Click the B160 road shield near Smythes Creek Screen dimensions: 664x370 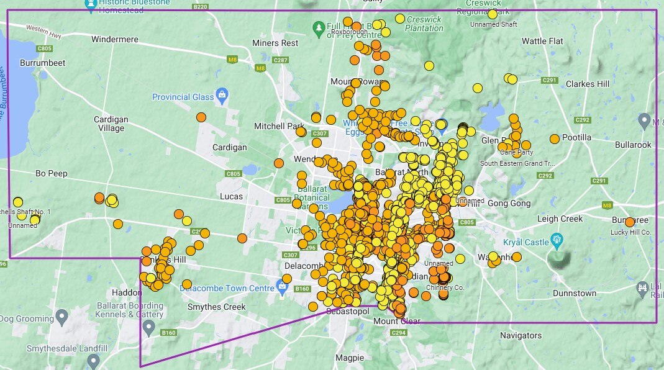tap(168, 333)
